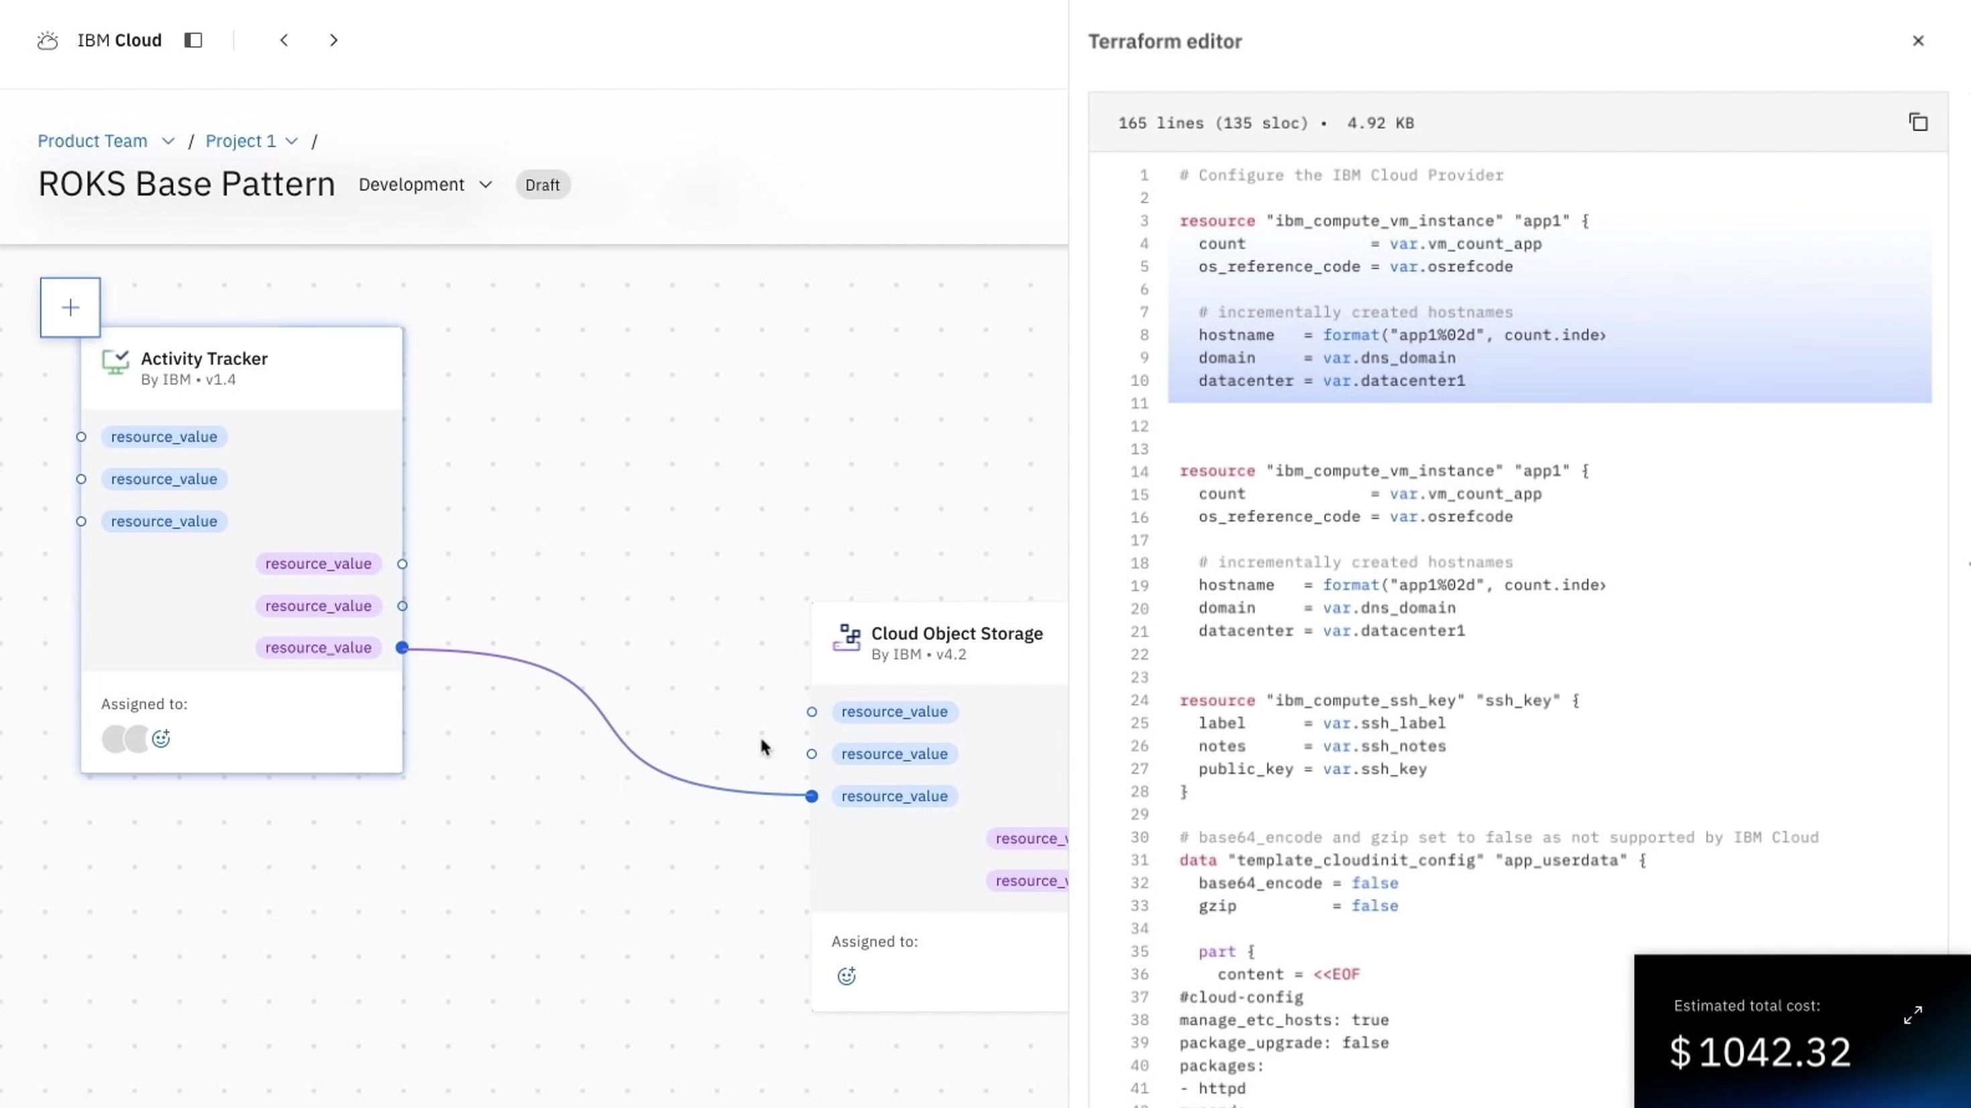Screen dimensions: 1971x1108
Task: Add assignee on Cloud Object Storage card
Action: point(846,976)
